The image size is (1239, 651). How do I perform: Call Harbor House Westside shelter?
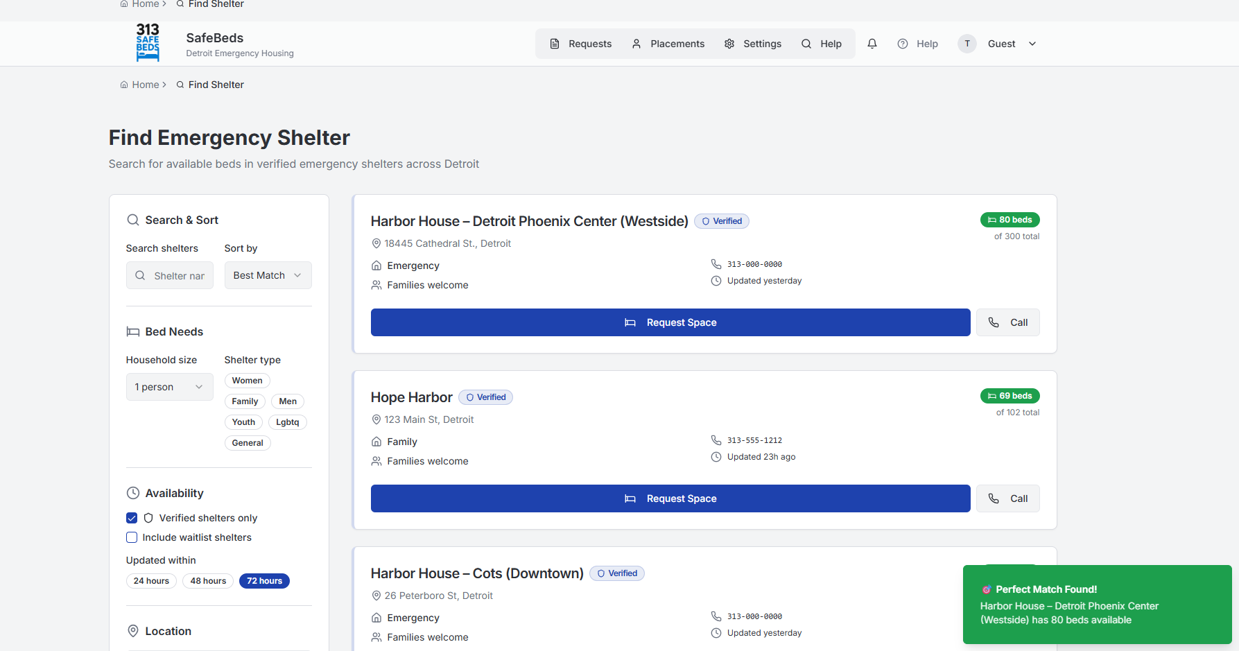1008,322
